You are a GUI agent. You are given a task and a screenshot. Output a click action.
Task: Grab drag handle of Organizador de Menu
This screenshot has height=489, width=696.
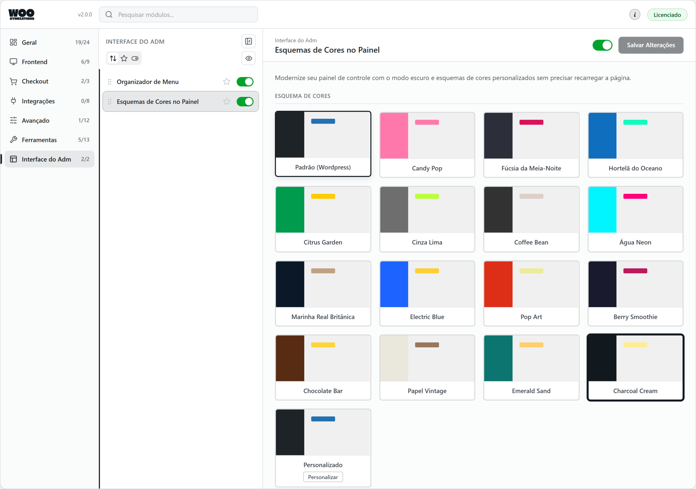(x=110, y=82)
